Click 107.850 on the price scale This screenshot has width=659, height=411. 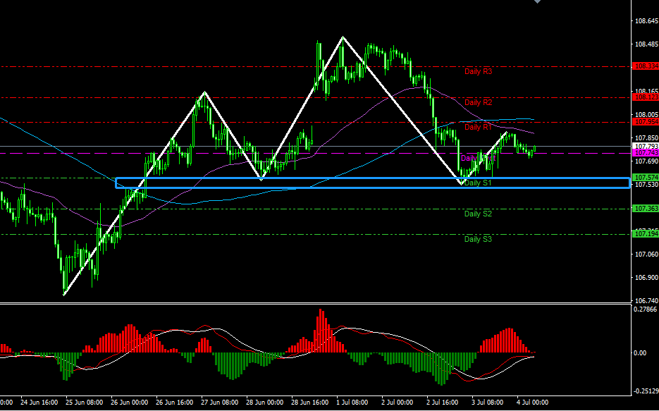pos(646,138)
